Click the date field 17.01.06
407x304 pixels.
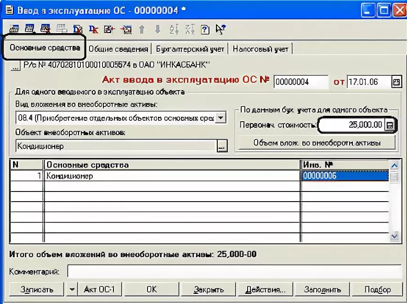369,82
